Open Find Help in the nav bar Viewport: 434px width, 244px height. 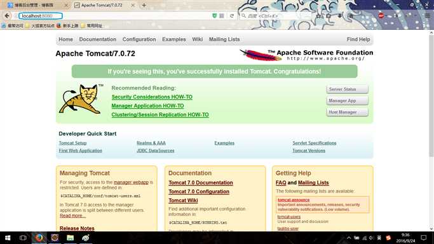pyautogui.click(x=358, y=39)
